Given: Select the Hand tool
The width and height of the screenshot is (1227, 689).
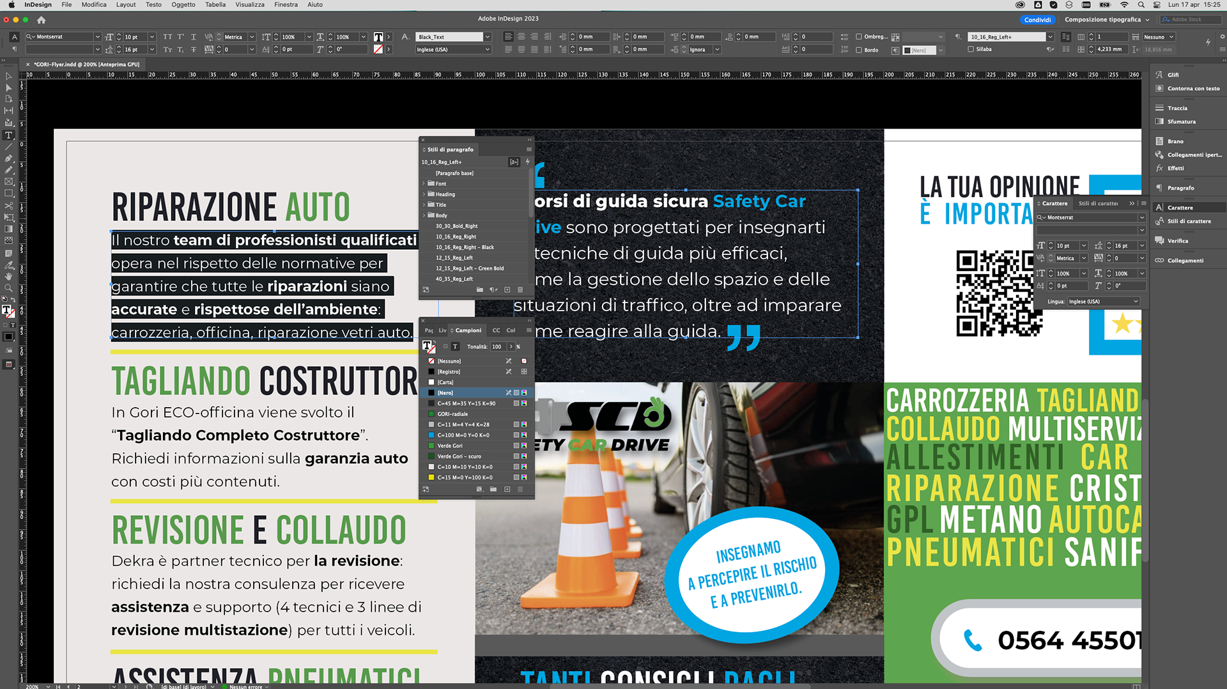Looking at the screenshot, I should click(x=8, y=276).
